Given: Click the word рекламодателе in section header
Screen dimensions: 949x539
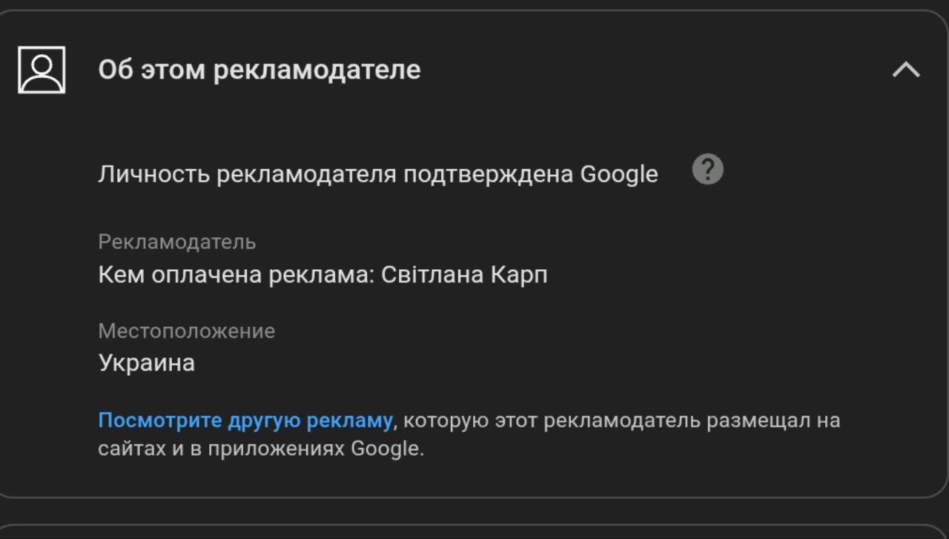Looking at the screenshot, I should (317, 70).
